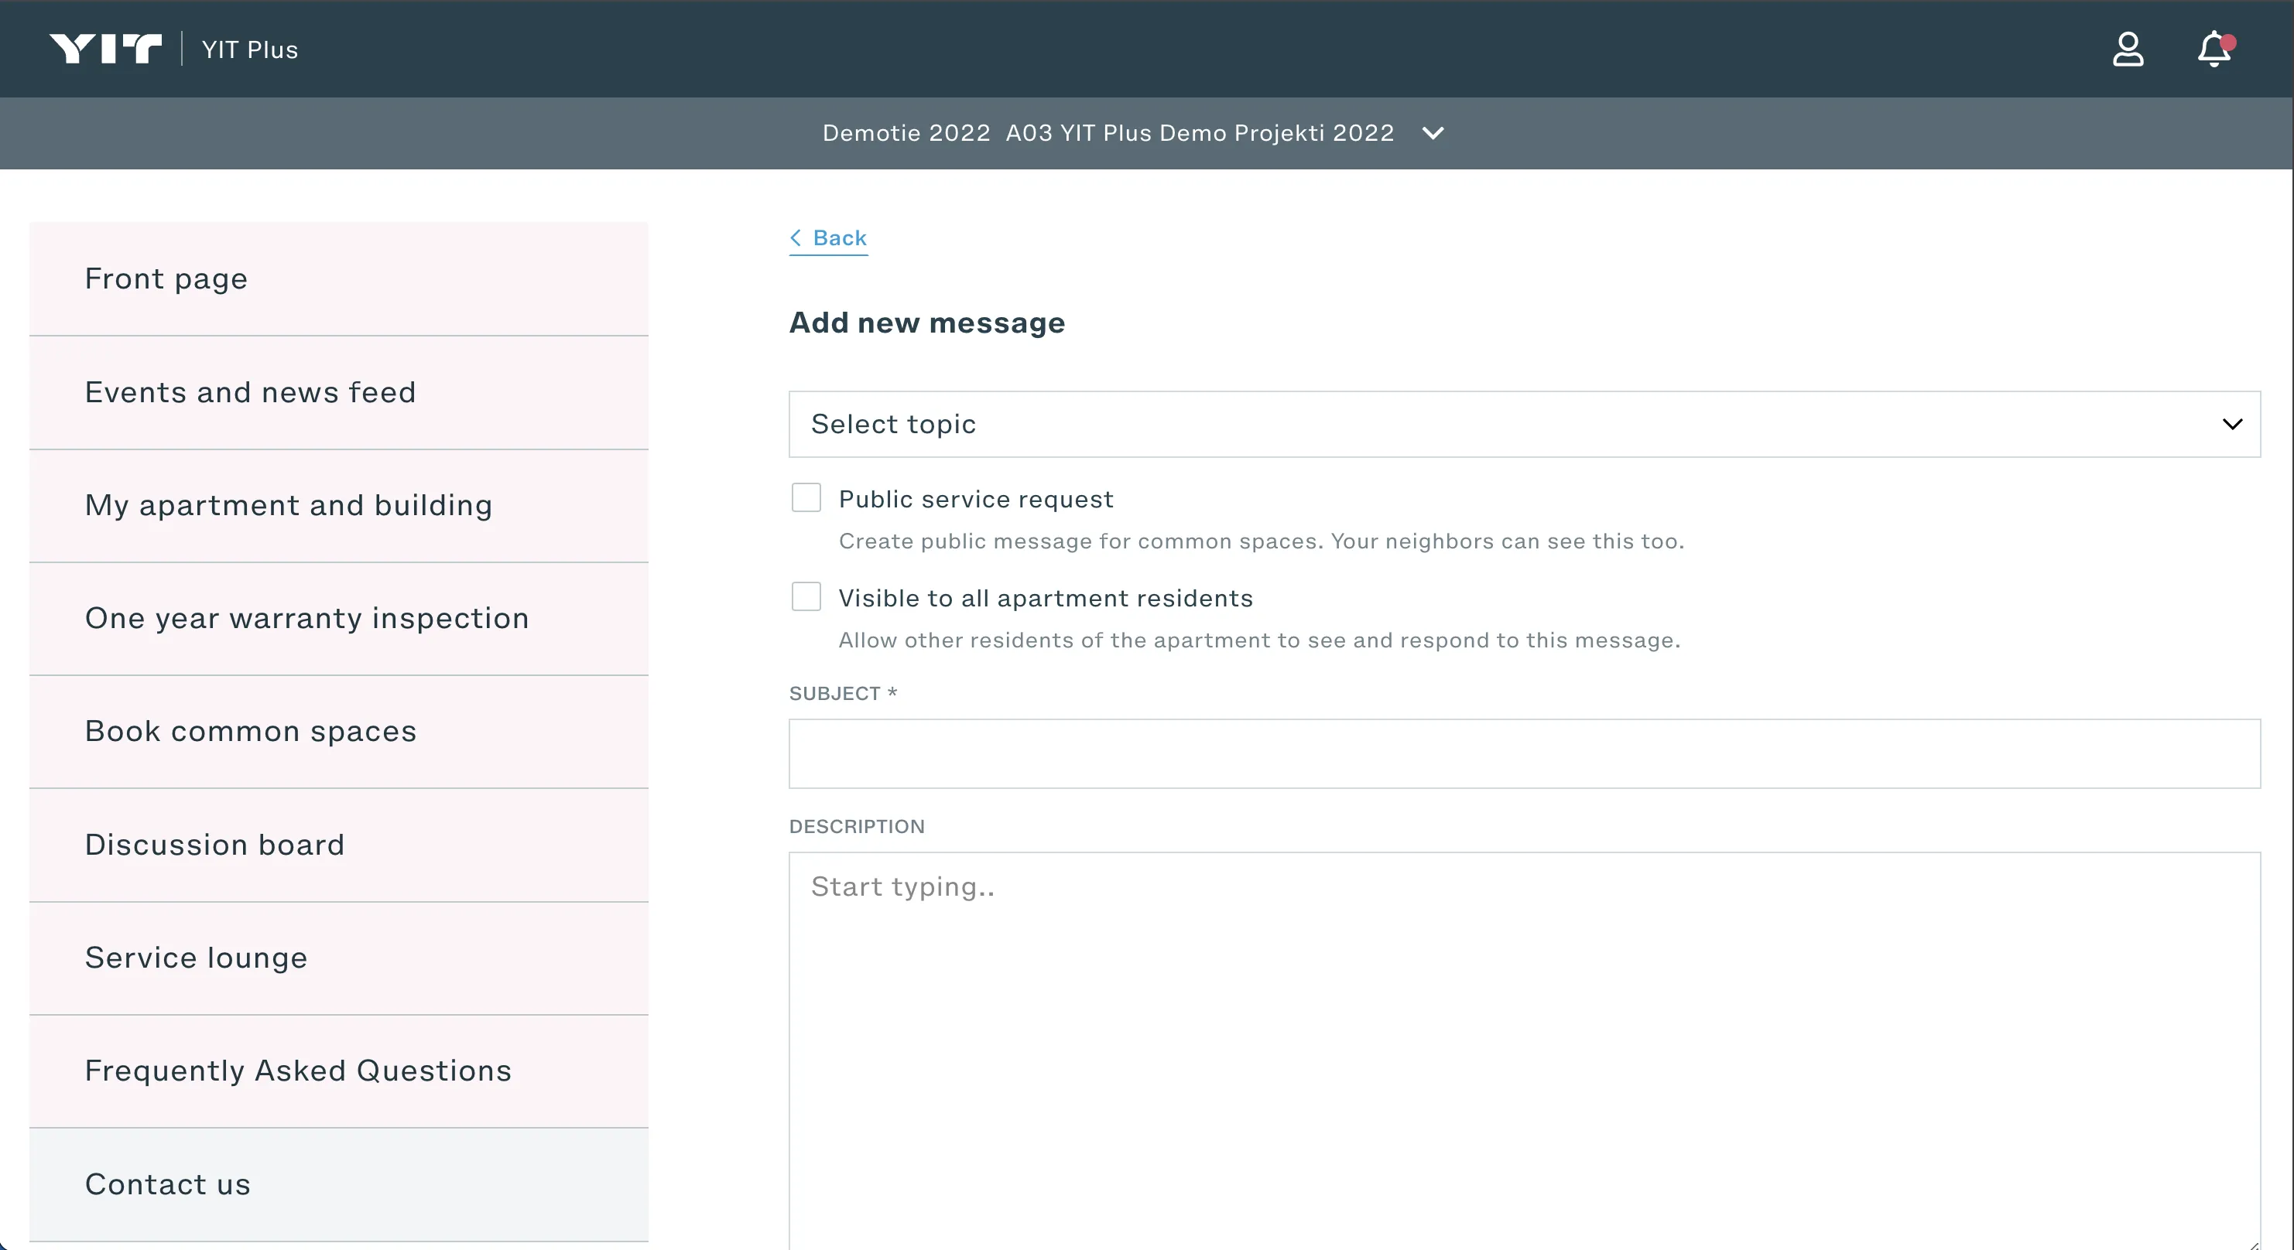Tick Visible to all apartment residents checkbox
The image size is (2294, 1250).
[x=806, y=596]
